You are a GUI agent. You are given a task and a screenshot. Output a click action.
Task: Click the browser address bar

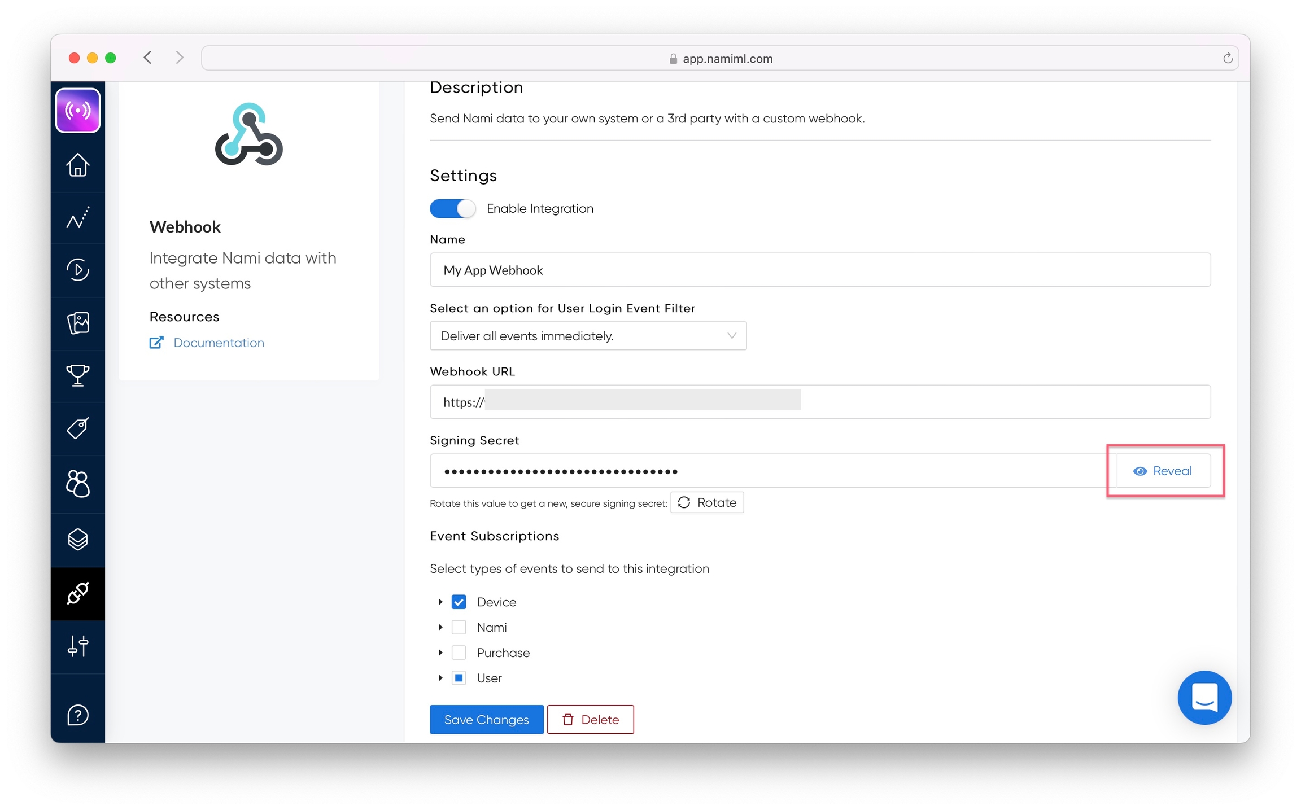[720, 58]
